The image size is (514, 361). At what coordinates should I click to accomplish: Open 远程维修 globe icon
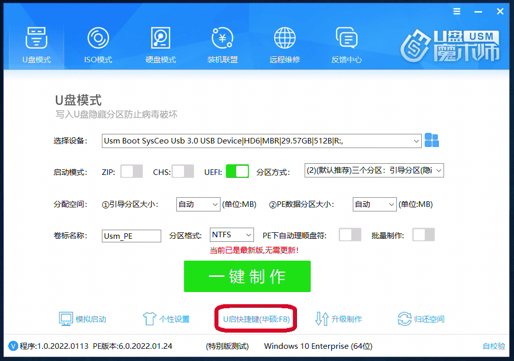(x=284, y=39)
